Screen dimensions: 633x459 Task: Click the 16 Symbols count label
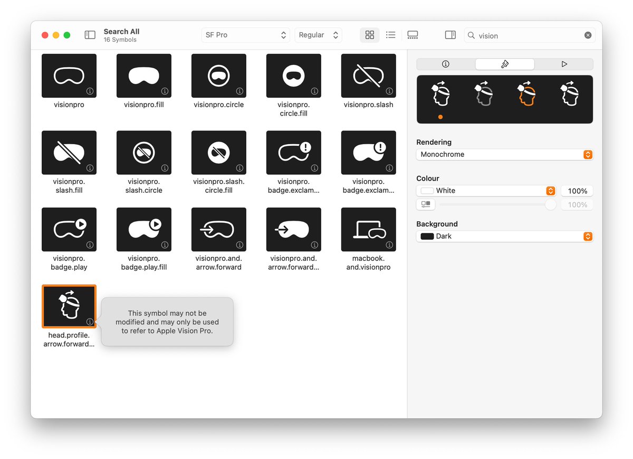click(x=120, y=40)
